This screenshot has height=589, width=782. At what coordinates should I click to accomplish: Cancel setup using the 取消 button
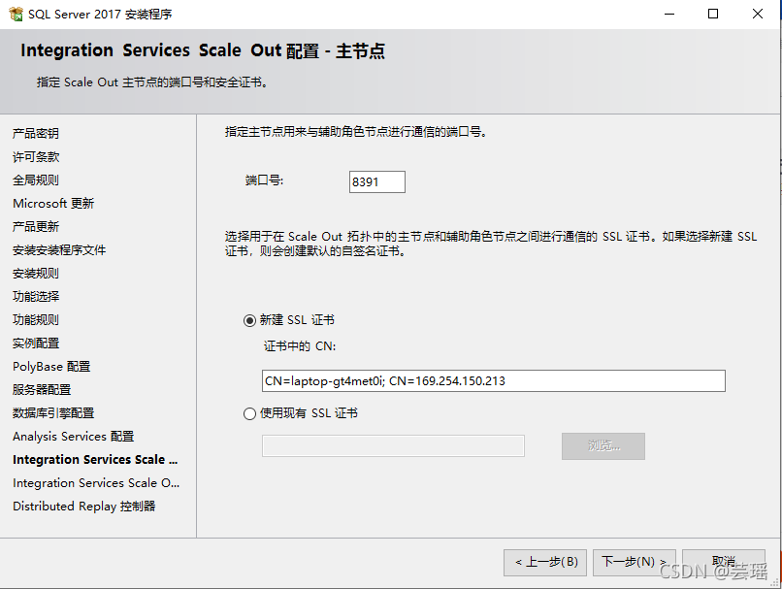tap(724, 563)
